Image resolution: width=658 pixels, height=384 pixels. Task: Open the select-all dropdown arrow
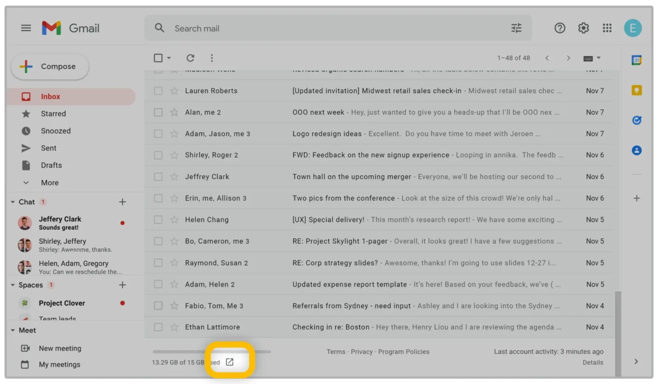168,58
